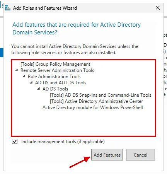Collapse AD DS and AD LDS Tools node
Image resolution: width=167 pixels, height=174 pixels.
point(31,82)
